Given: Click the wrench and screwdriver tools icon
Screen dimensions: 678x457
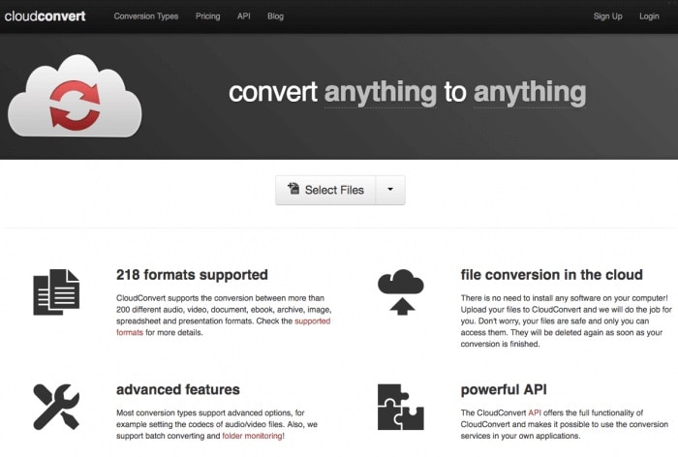Looking at the screenshot, I should point(56,407).
